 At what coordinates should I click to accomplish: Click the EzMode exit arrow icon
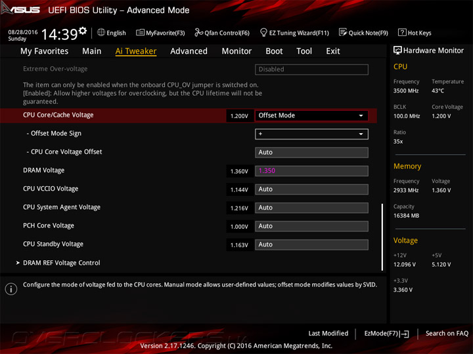404,334
